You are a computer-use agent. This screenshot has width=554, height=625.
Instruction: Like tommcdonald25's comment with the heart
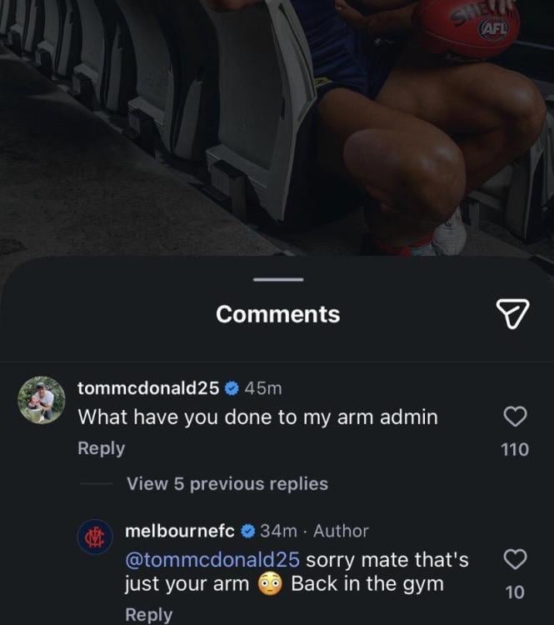point(516,416)
